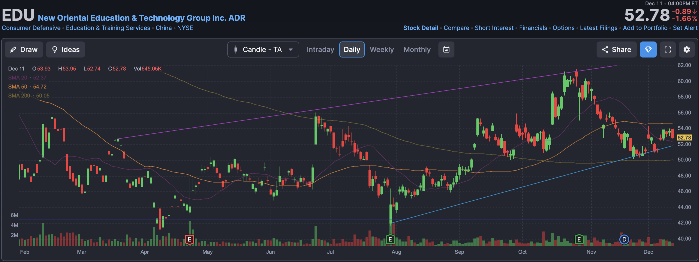
Task: Open the Draw tools button
Action: 24,49
